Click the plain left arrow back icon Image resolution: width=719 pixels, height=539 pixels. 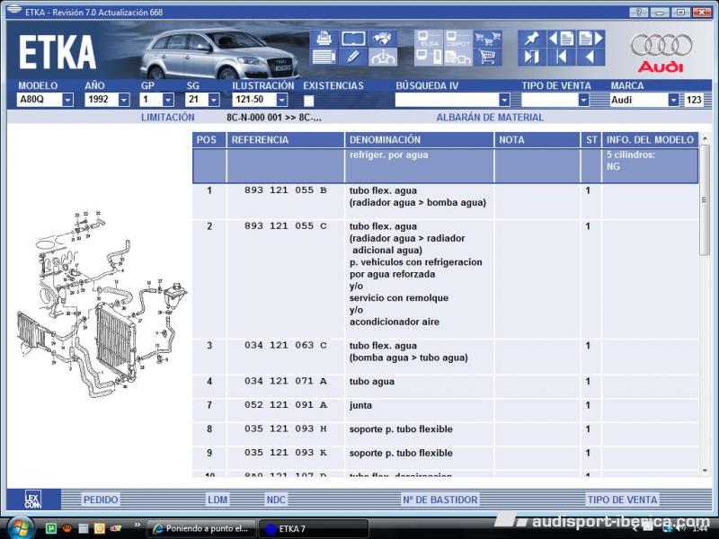[x=590, y=57]
